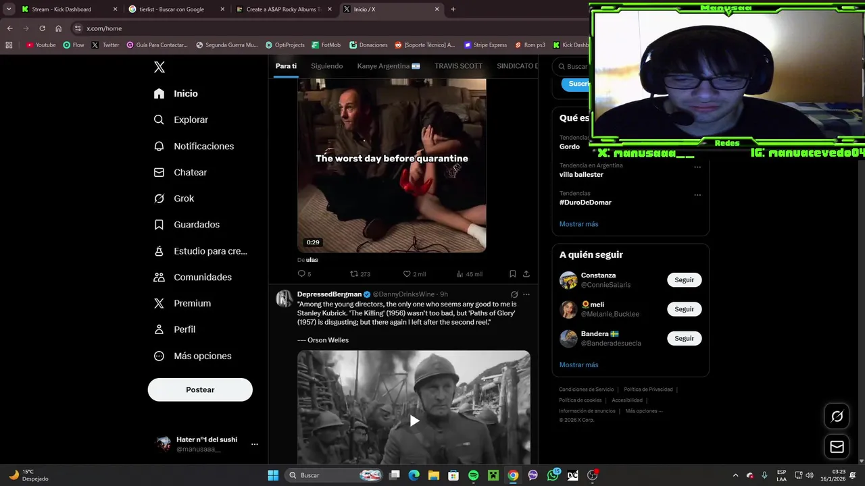The height and width of the screenshot is (486, 865).
Task: View analytics showing 45 mil views
Action: coord(469,274)
